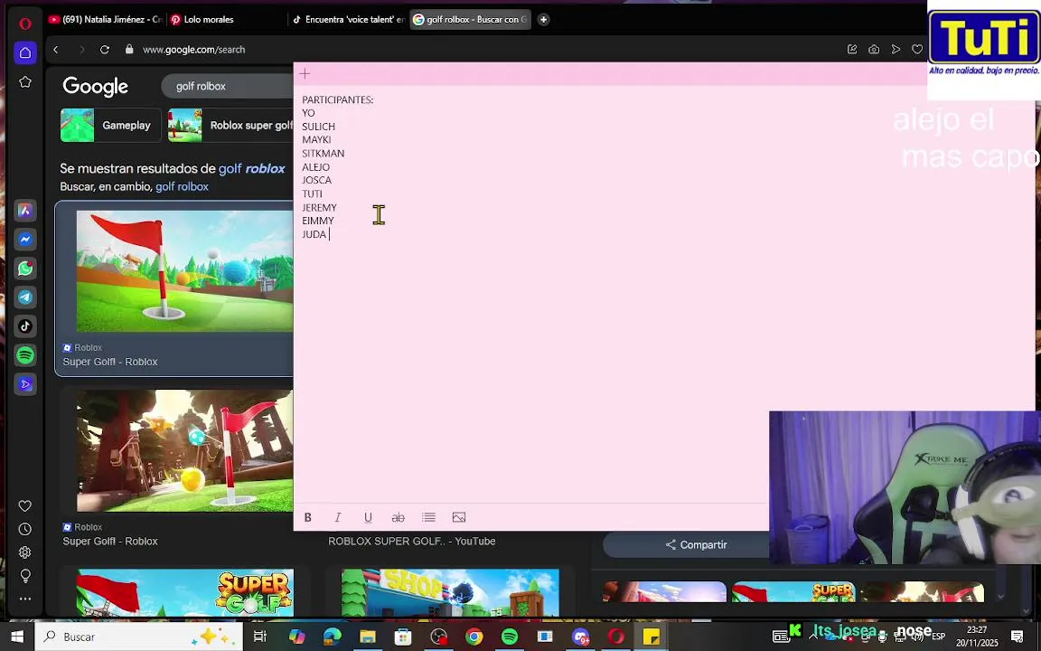Click the padlock site info icon
Screen dimensions: 1041x651
pyautogui.click(x=129, y=49)
